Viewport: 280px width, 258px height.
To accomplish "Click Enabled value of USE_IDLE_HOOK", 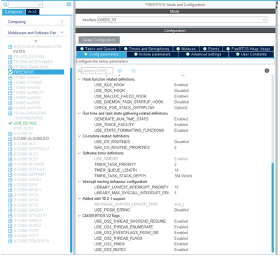I will click(181, 85).
